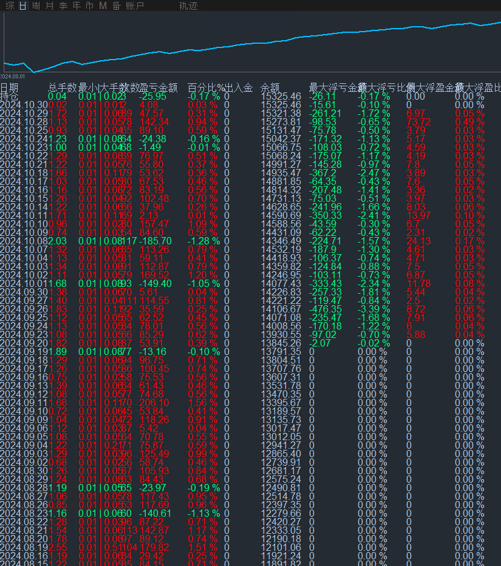The width and height of the screenshot is (501, 566).
Task: Click balance value 12101.06
Action: tap(281, 548)
